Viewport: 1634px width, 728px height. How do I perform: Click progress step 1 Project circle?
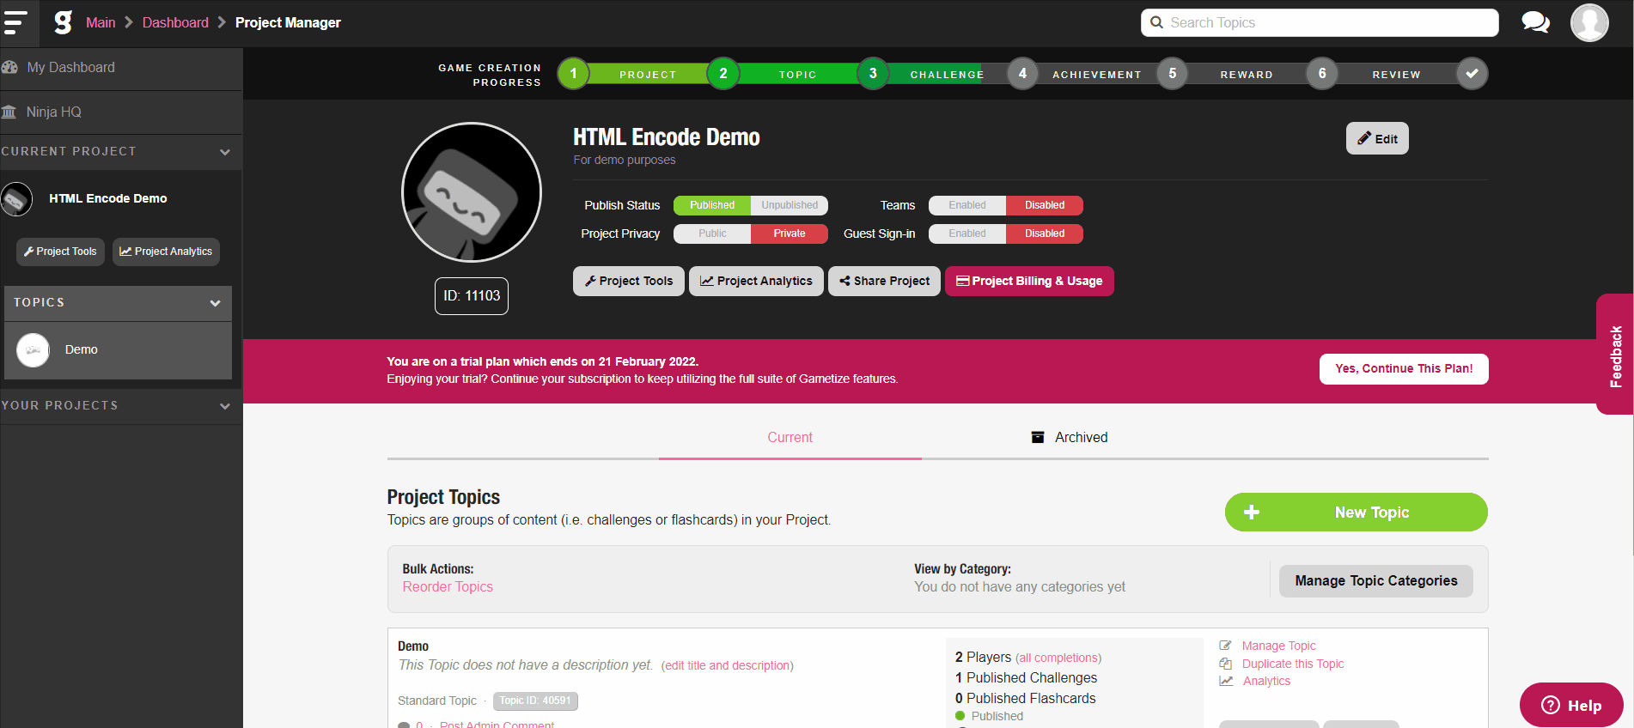pyautogui.click(x=573, y=74)
